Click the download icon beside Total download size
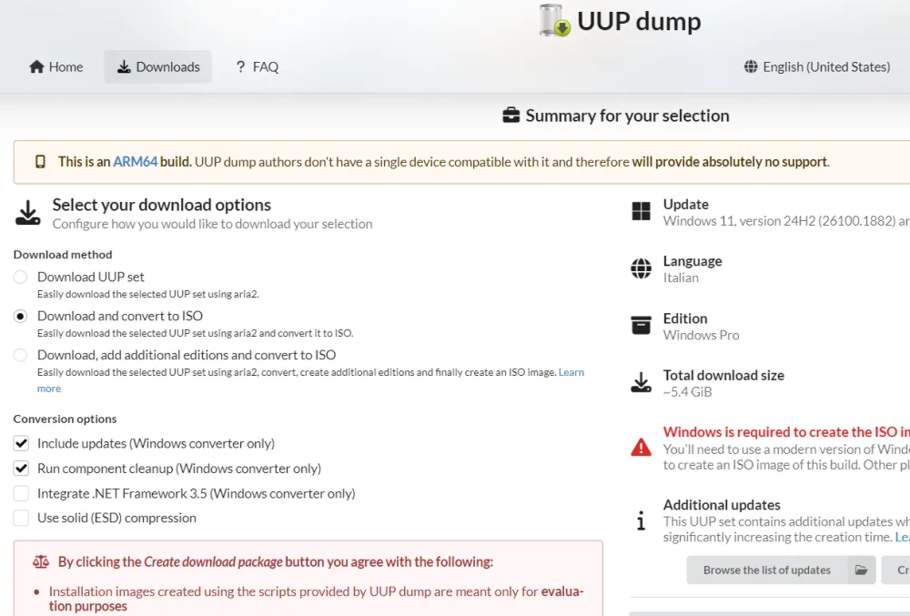This screenshot has width=910, height=616. click(x=642, y=382)
